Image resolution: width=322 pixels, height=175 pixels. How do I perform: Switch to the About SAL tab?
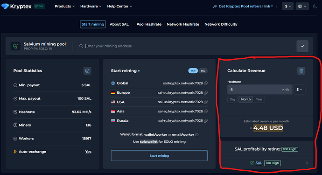click(x=119, y=24)
